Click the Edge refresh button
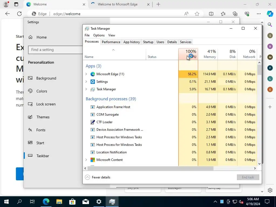 [19, 14]
